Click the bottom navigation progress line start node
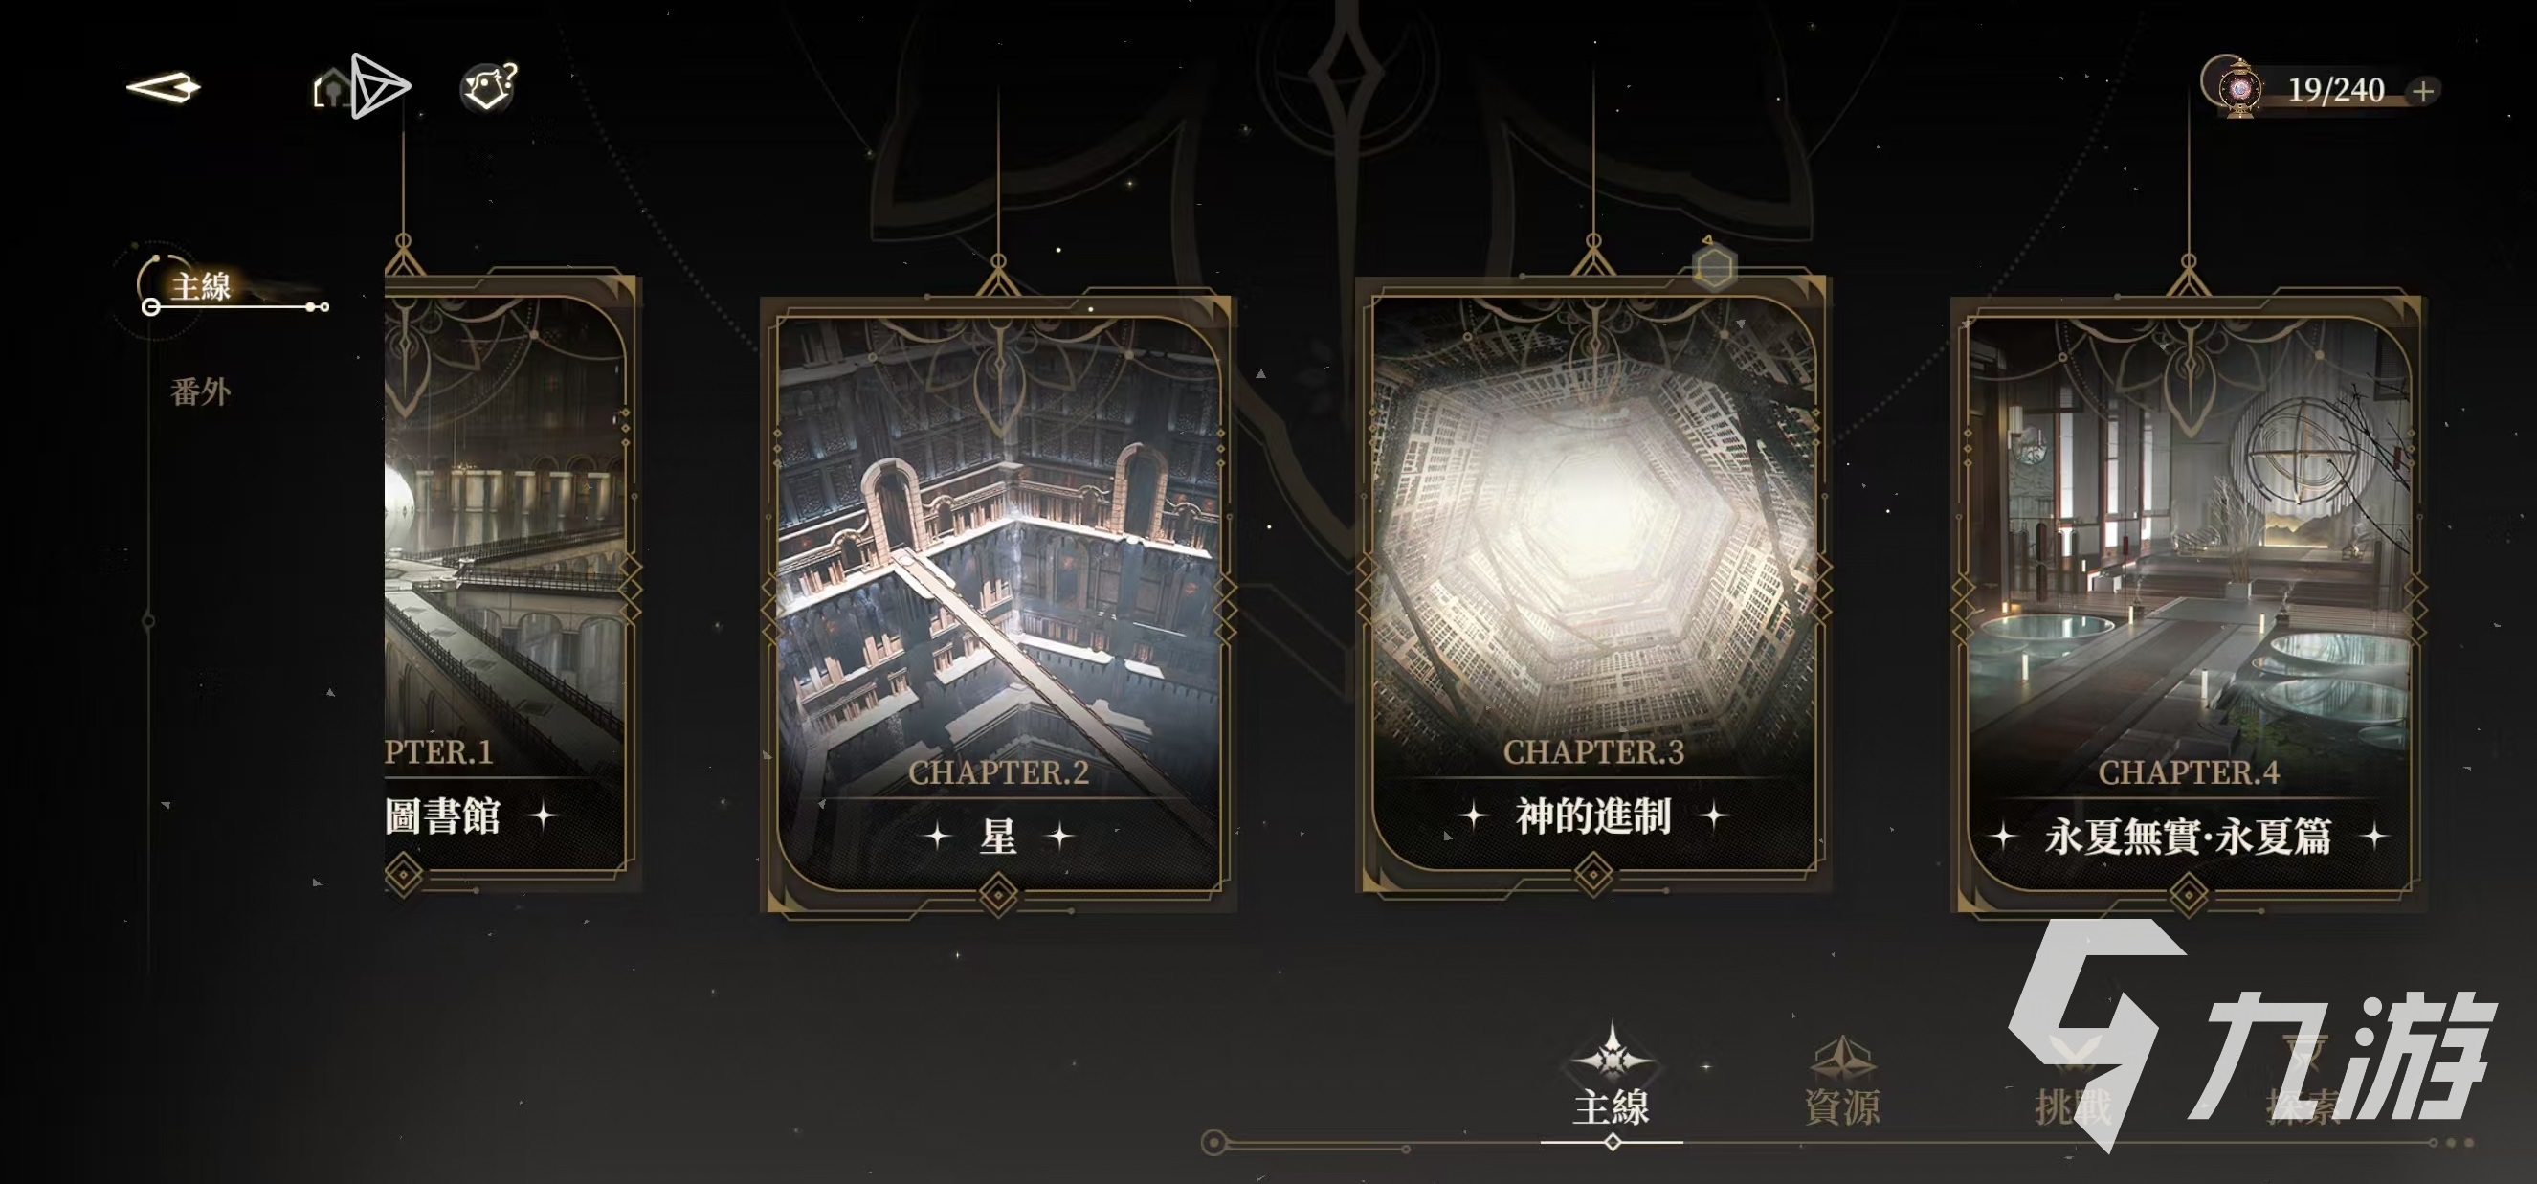This screenshot has height=1184, width=2537. click(x=1214, y=1143)
